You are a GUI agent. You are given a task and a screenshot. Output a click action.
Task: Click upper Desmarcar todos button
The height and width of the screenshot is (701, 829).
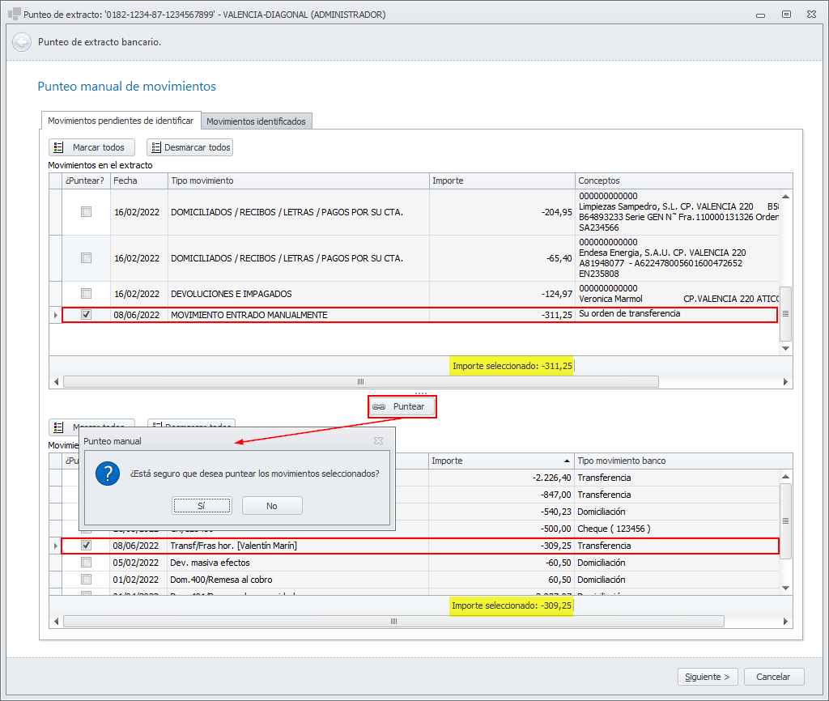[x=189, y=147]
